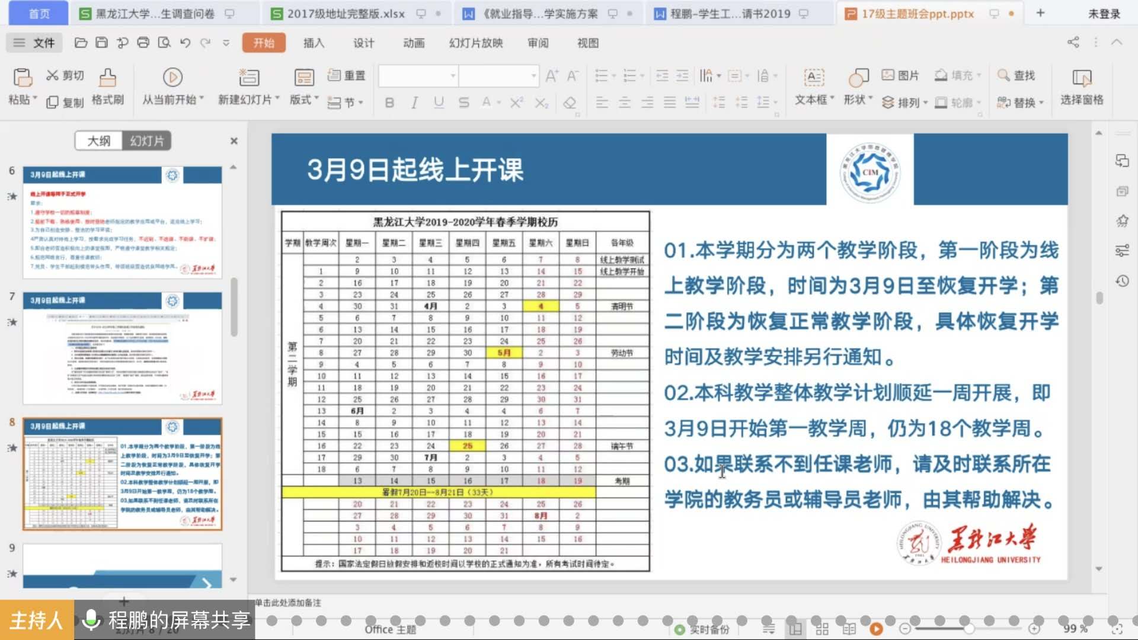Toggle Italic formatting
The height and width of the screenshot is (640, 1138).
click(414, 103)
